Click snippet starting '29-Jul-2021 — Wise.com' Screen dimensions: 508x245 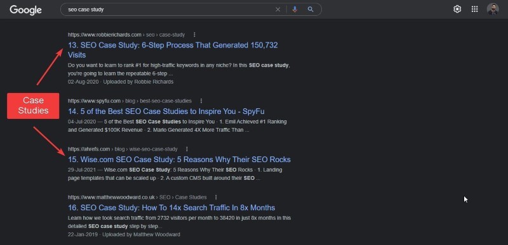coord(175,174)
